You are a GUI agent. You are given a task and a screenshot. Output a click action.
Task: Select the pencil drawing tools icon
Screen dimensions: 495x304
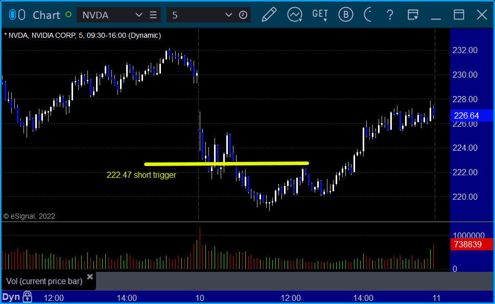coord(269,14)
